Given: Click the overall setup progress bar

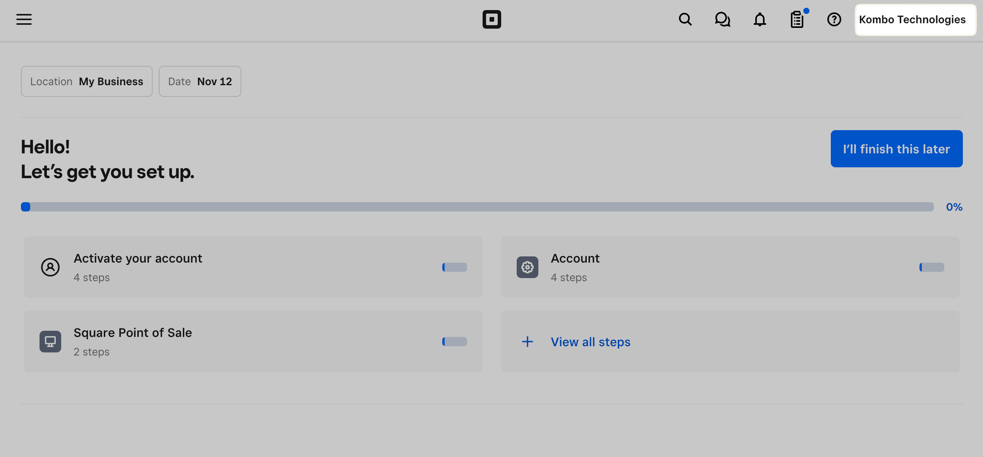Looking at the screenshot, I should pyautogui.click(x=477, y=207).
